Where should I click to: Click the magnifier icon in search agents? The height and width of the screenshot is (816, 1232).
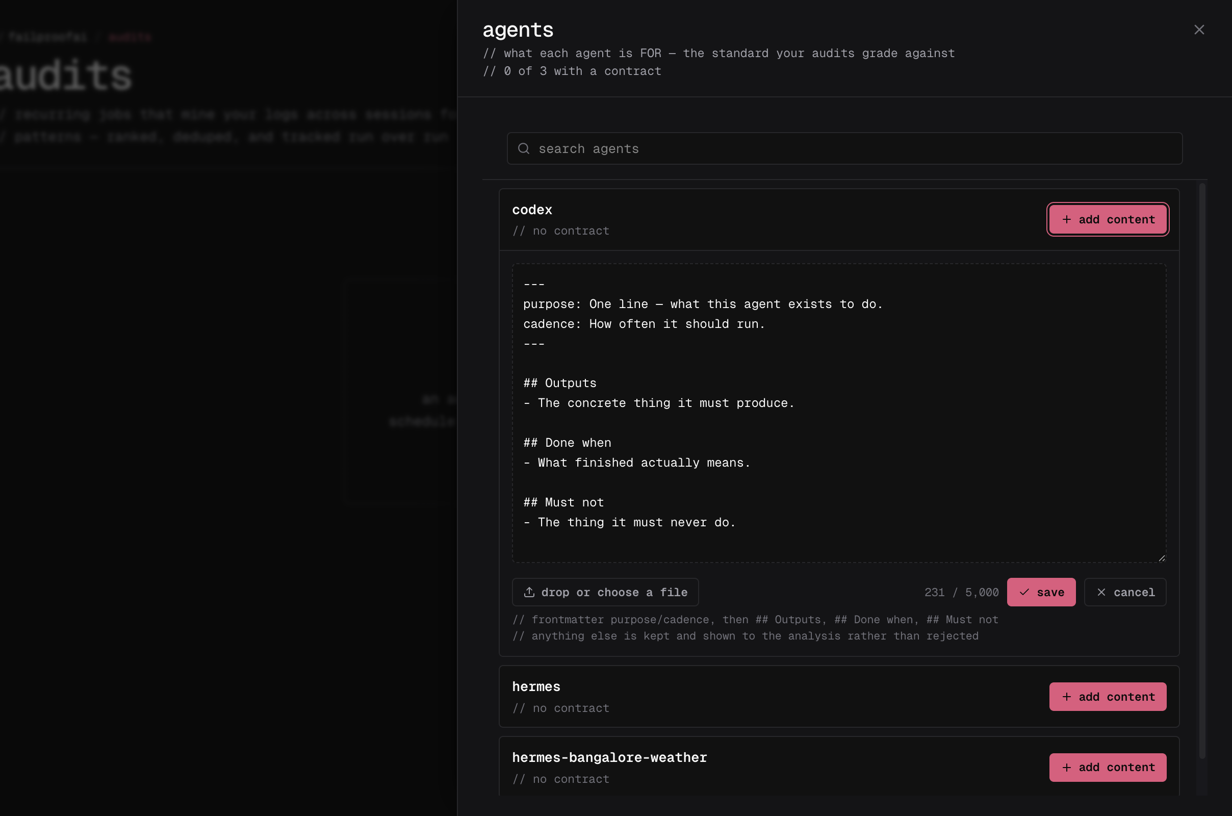pos(523,149)
